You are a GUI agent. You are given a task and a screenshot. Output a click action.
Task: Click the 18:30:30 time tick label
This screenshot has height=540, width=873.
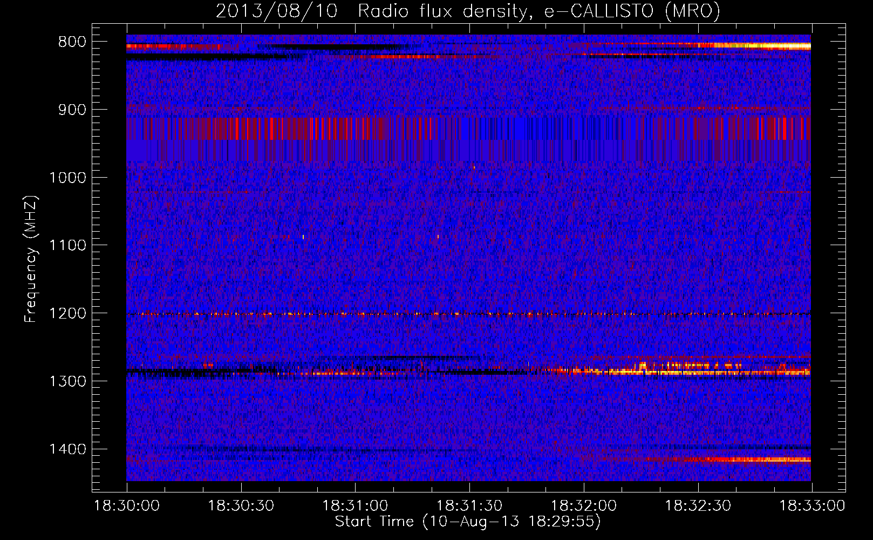[x=241, y=506]
